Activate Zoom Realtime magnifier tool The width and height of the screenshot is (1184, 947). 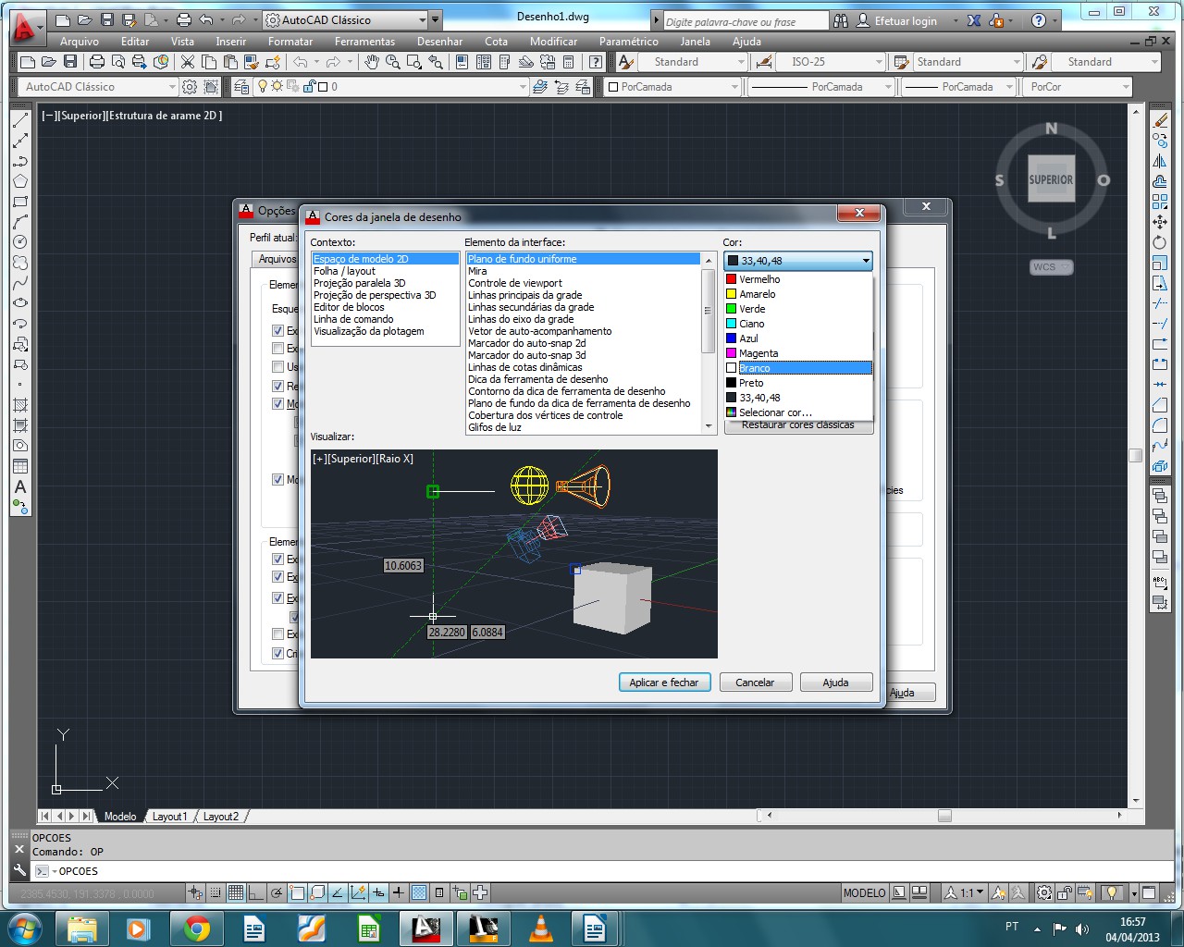(x=393, y=62)
